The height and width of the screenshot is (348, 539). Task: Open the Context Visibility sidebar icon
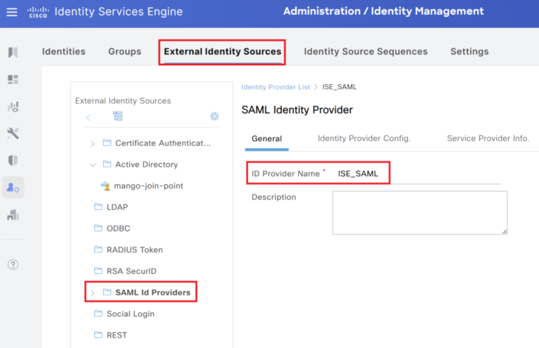[x=13, y=107]
